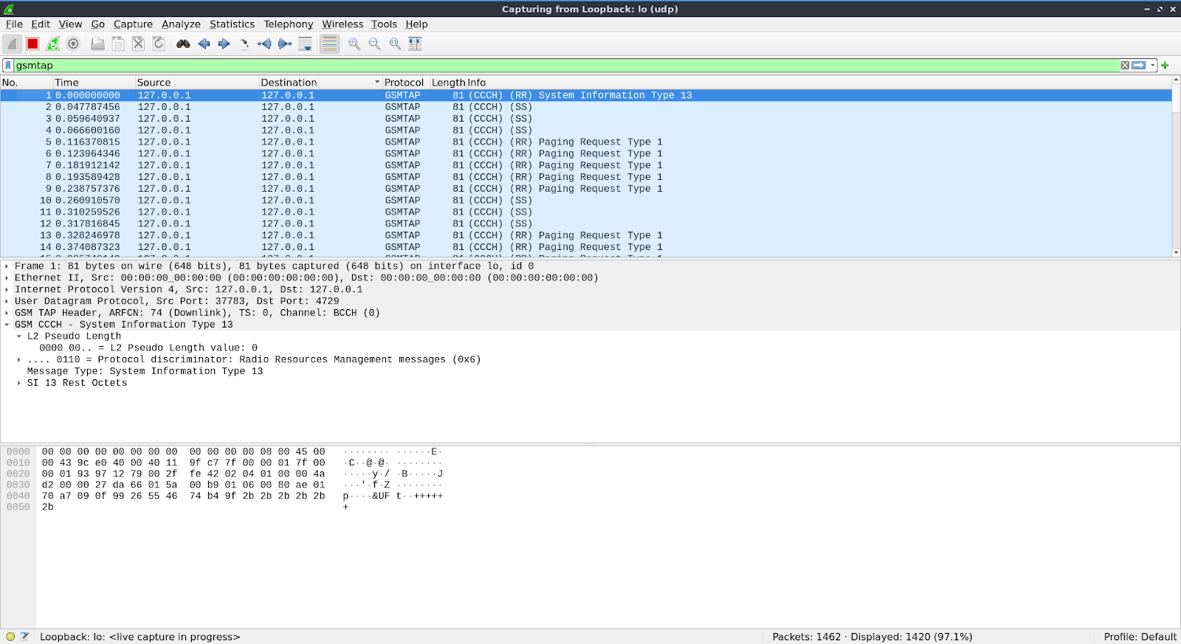Reset text to normal size
Screen dimensions: 1181x644
(x=395, y=44)
